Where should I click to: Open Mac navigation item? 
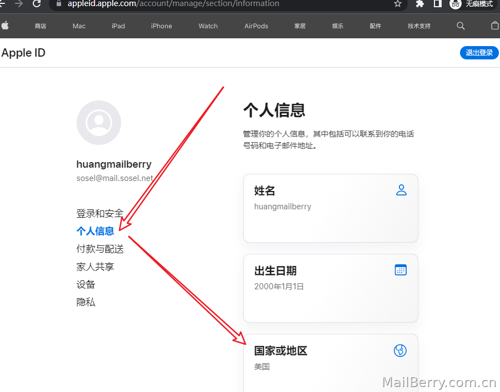click(79, 26)
